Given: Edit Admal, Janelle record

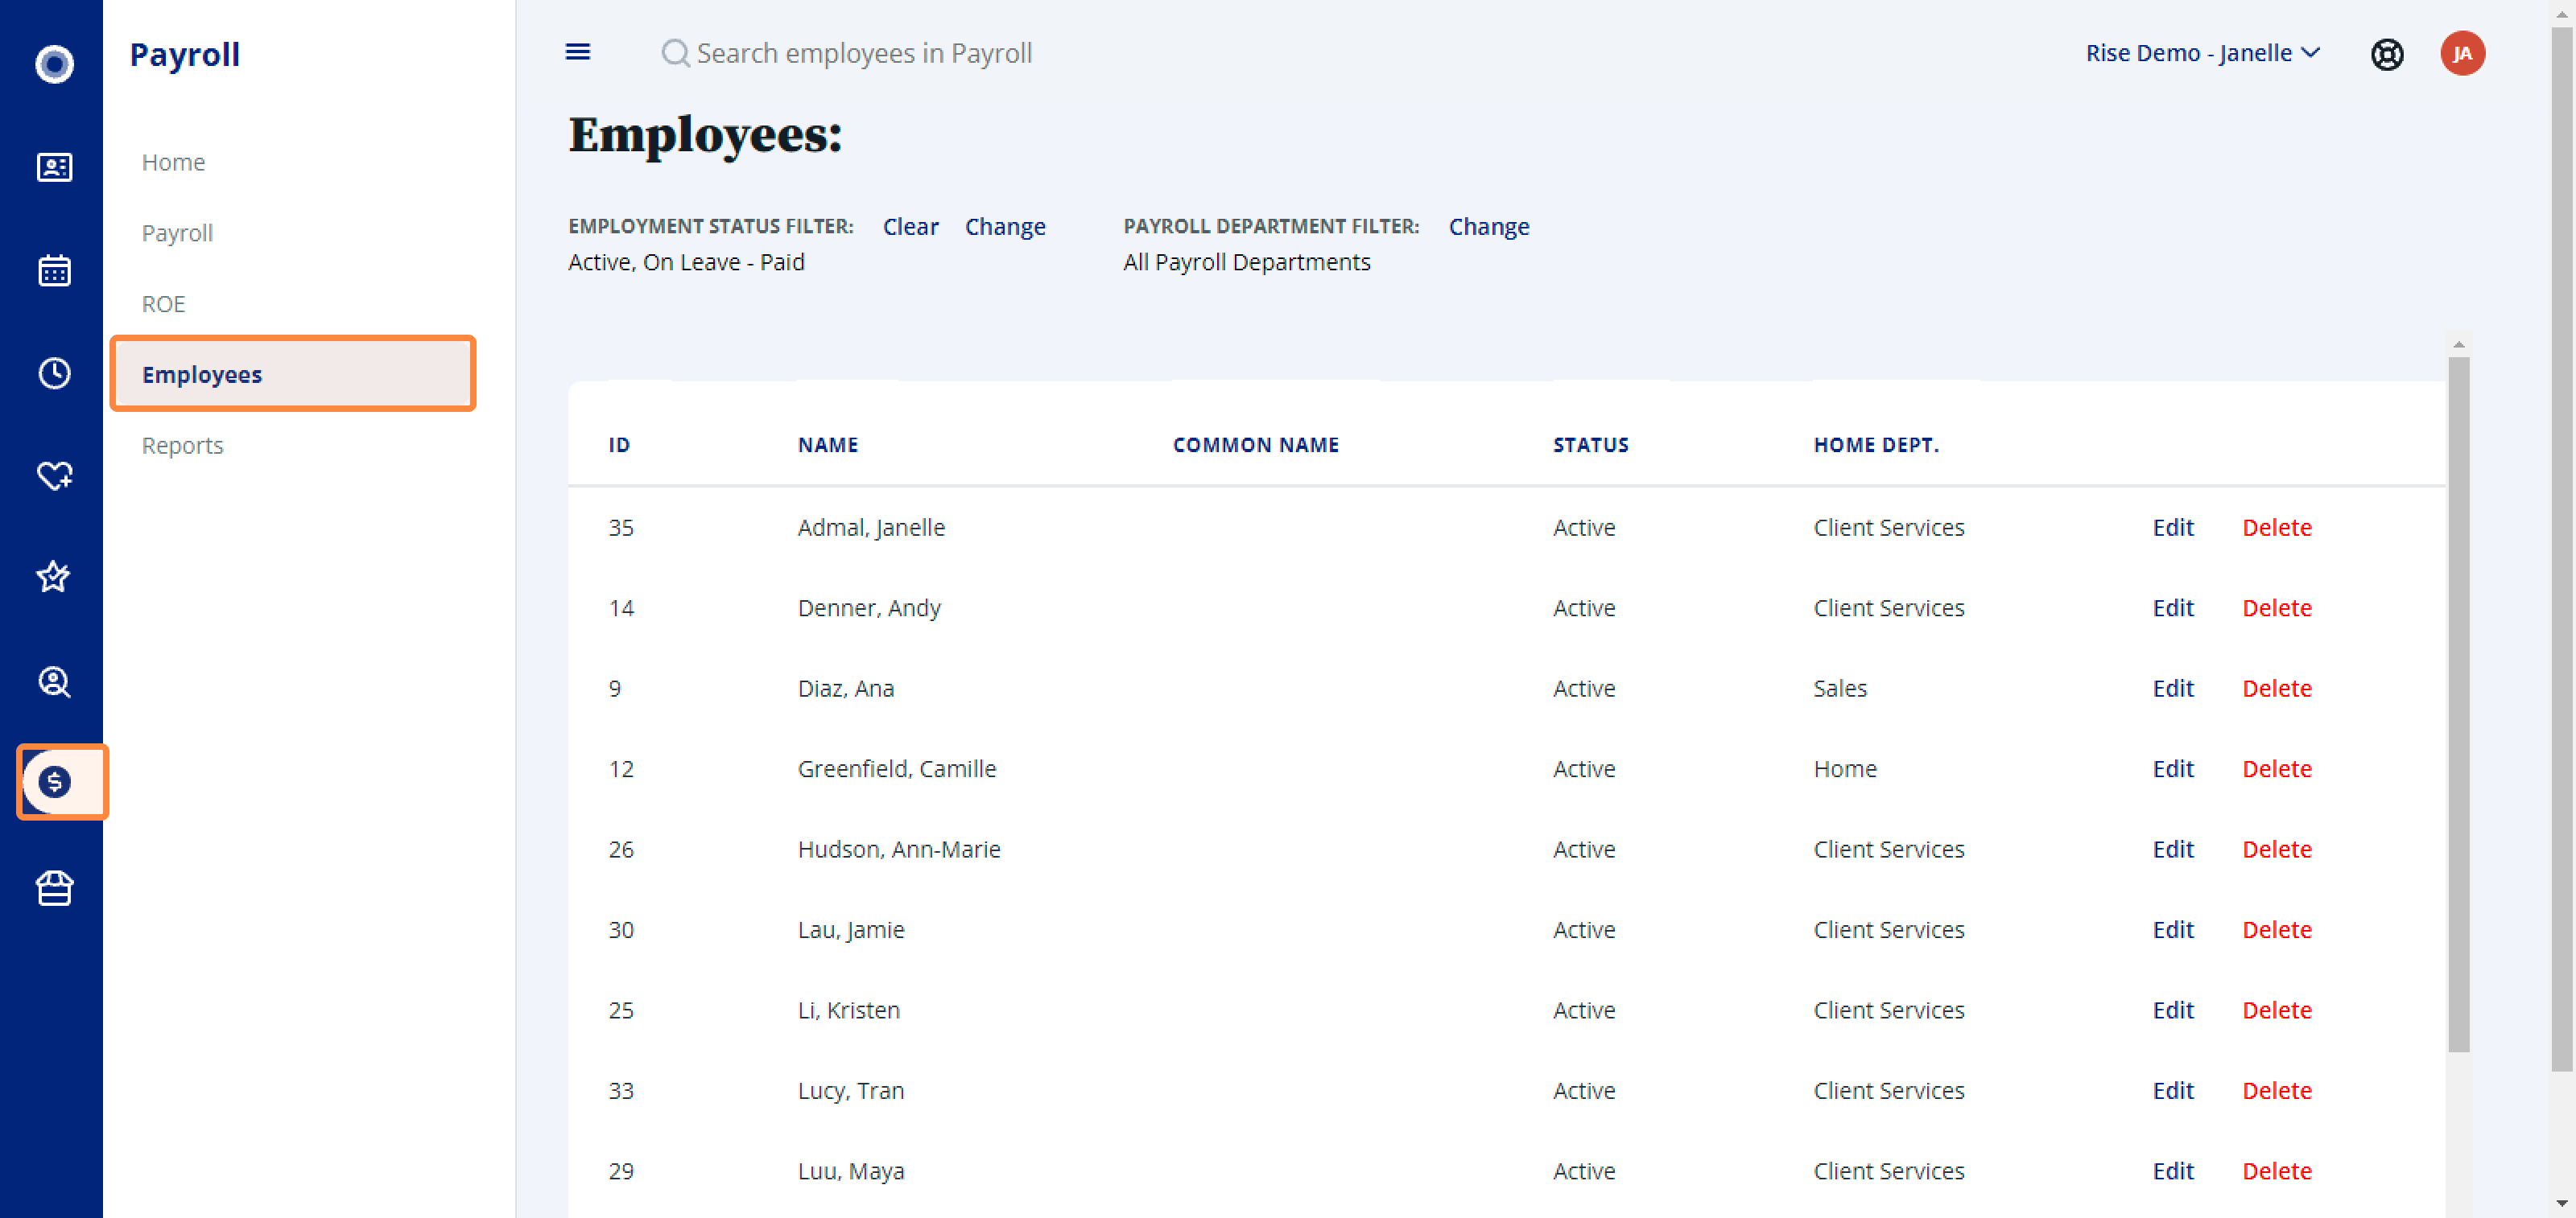Looking at the screenshot, I should pyautogui.click(x=2172, y=527).
